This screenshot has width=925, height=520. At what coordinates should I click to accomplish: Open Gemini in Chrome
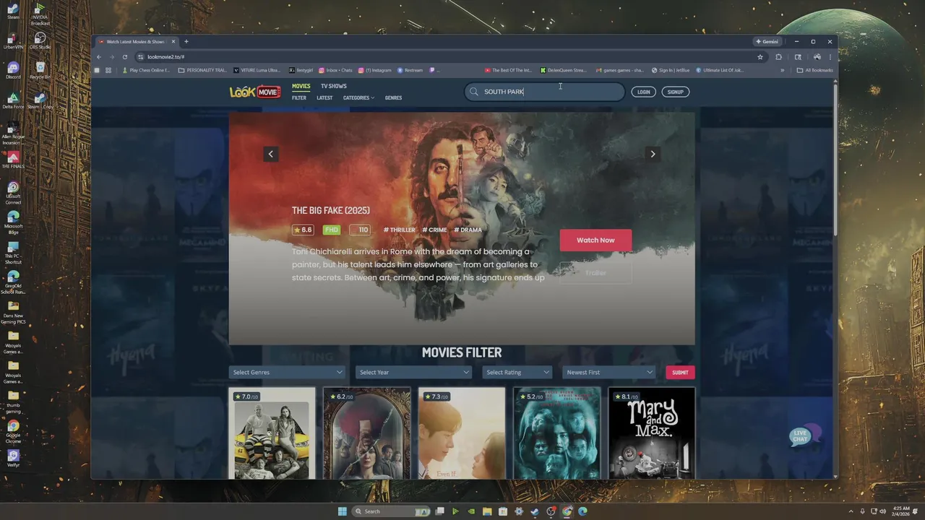coord(767,42)
